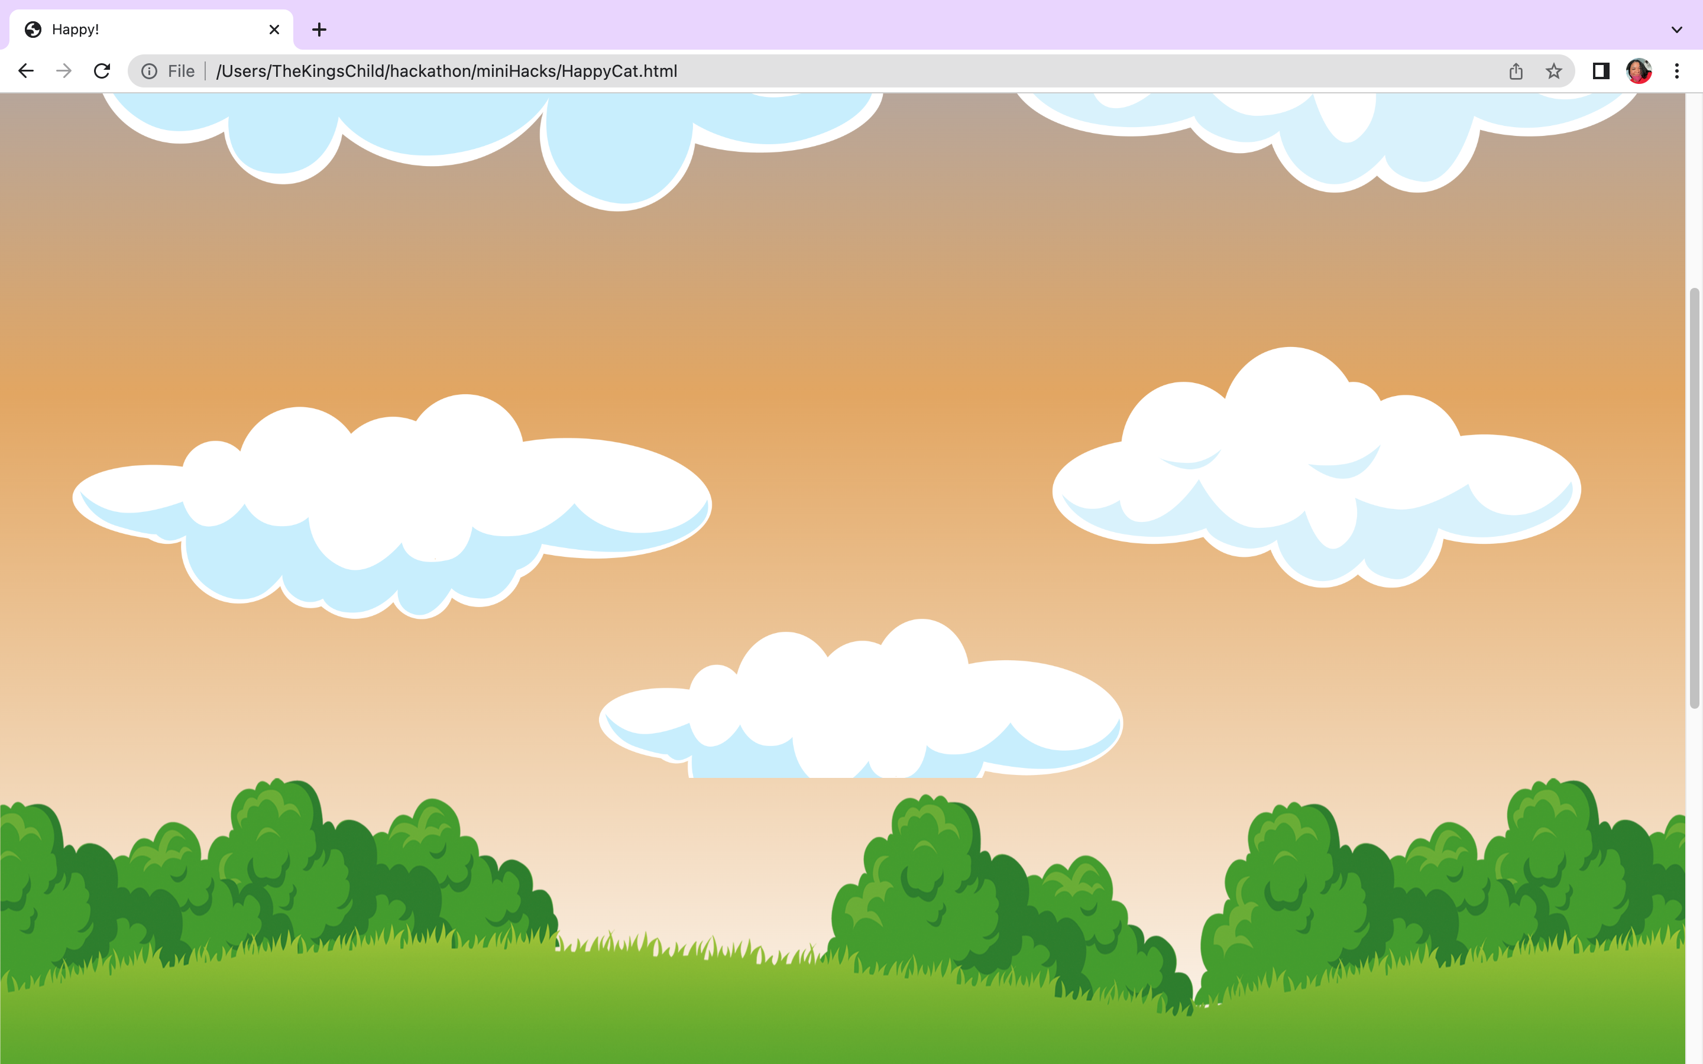Bookmark this page with star icon
This screenshot has height=1064, width=1703.
click(1554, 71)
